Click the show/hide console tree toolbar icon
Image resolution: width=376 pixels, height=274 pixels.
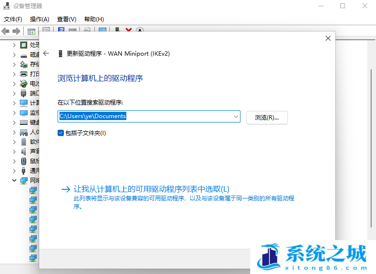(31, 31)
